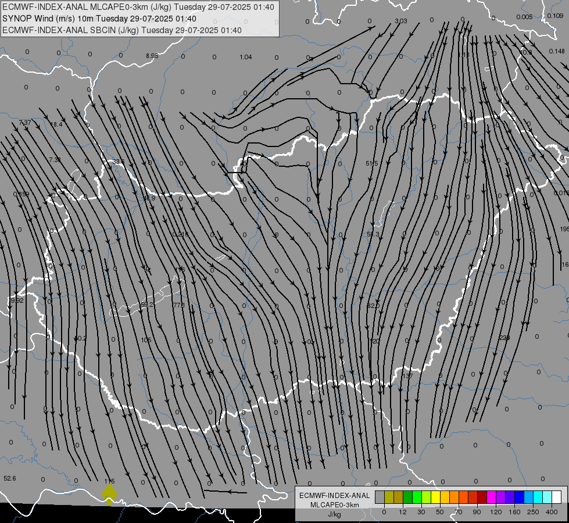Viewport: 569px width, 523px height.
Task: Click the map value 1.04
Action: (x=246, y=57)
